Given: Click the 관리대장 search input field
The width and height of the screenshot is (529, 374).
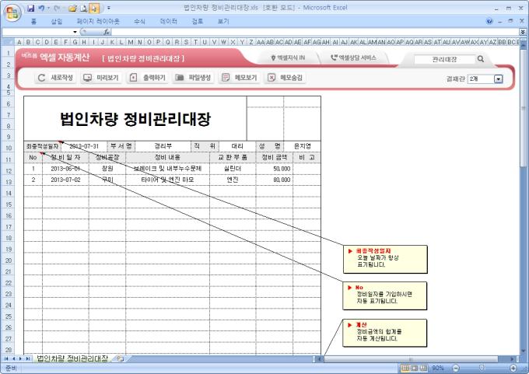Looking at the screenshot, I should tap(444, 59).
